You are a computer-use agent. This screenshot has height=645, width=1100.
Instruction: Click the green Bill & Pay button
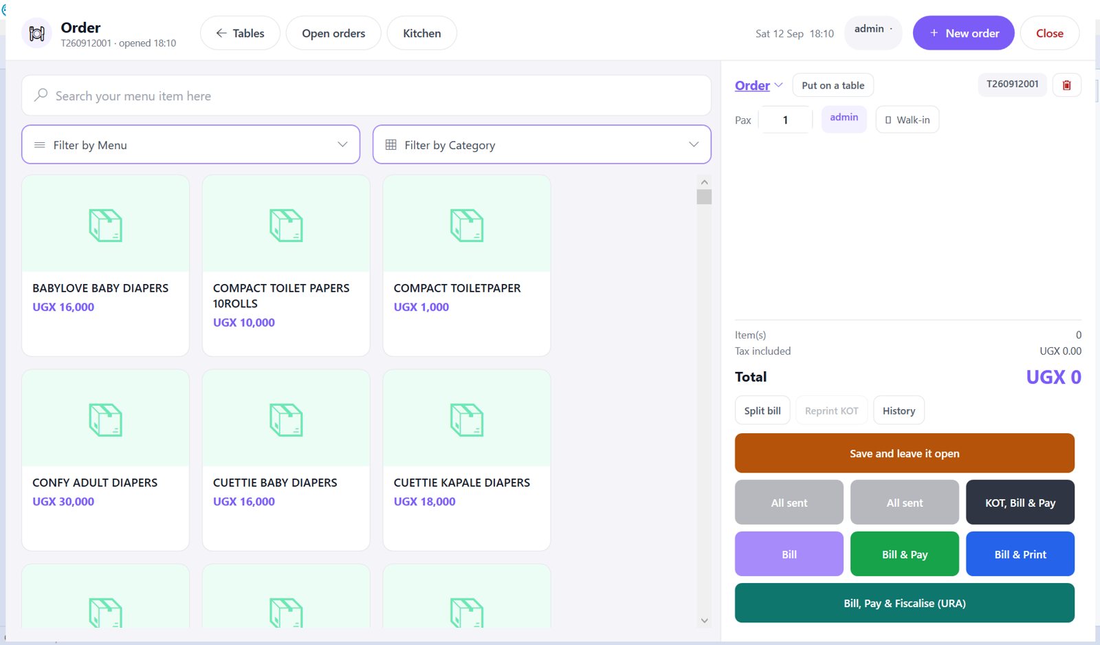click(x=905, y=554)
